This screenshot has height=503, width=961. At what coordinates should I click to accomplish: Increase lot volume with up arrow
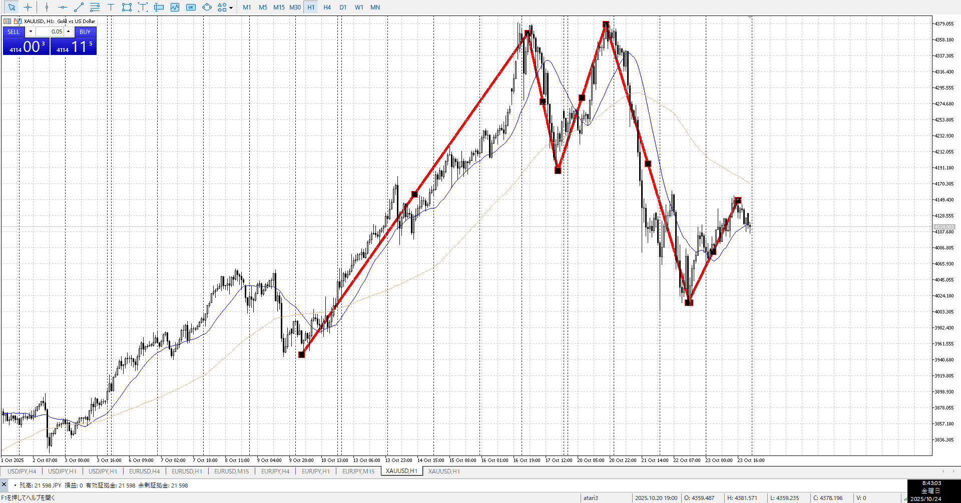click(69, 31)
